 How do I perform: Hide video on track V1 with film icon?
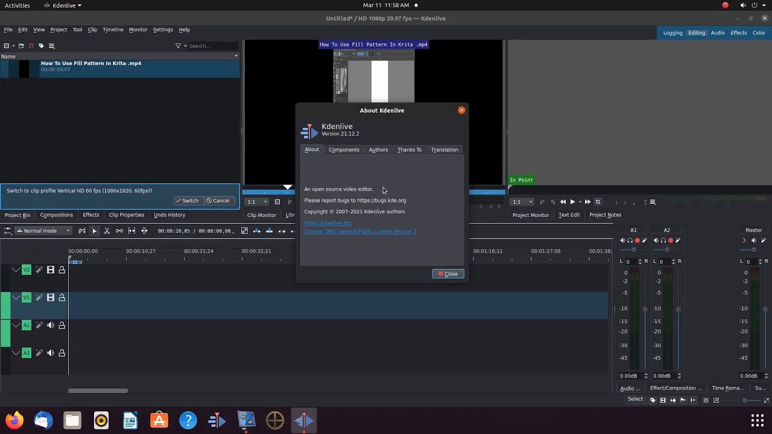point(51,298)
